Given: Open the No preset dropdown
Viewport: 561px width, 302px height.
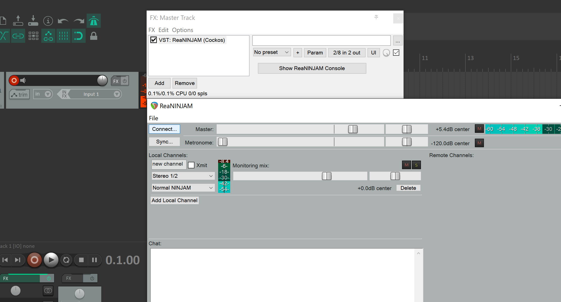Looking at the screenshot, I should click(272, 52).
